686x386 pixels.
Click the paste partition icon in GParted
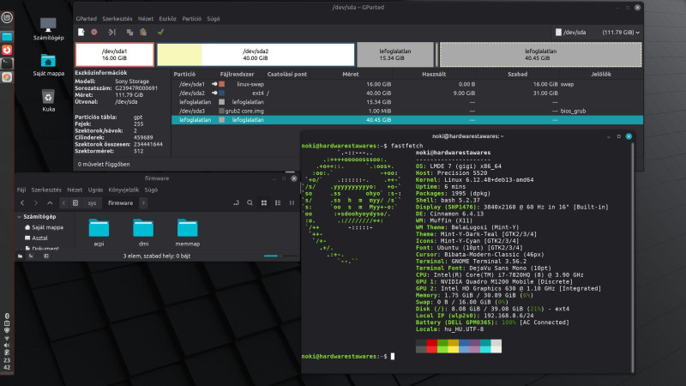click(x=143, y=32)
